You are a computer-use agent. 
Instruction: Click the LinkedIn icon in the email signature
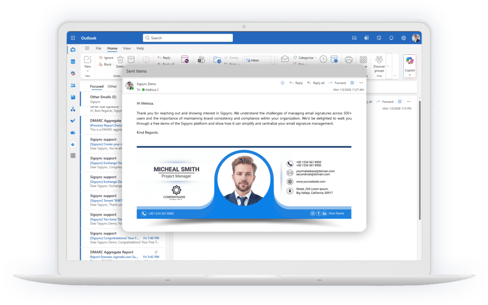pyautogui.click(x=325, y=214)
